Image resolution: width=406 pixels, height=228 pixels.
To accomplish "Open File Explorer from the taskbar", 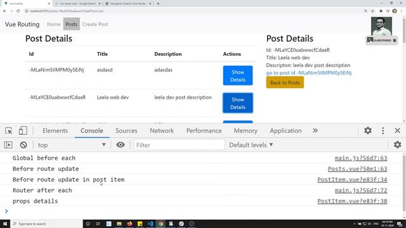I will tap(119, 224).
